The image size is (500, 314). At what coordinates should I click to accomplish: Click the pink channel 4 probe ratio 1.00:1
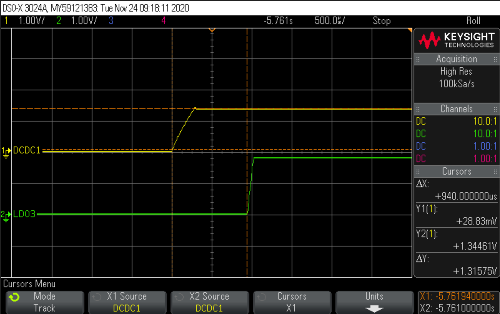point(485,159)
